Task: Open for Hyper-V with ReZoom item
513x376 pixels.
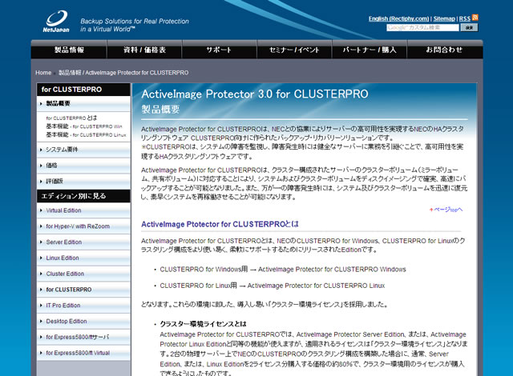Action: pos(83,226)
